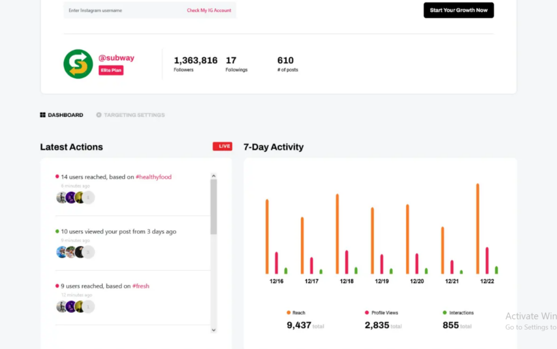
Task: Click the Targeting Settings gear icon
Action: coord(99,115)
